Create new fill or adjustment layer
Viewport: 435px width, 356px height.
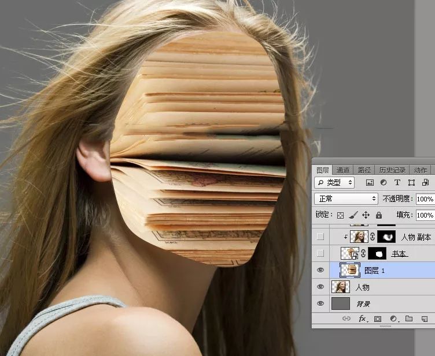pyautogui.click(x=394, y=318)
